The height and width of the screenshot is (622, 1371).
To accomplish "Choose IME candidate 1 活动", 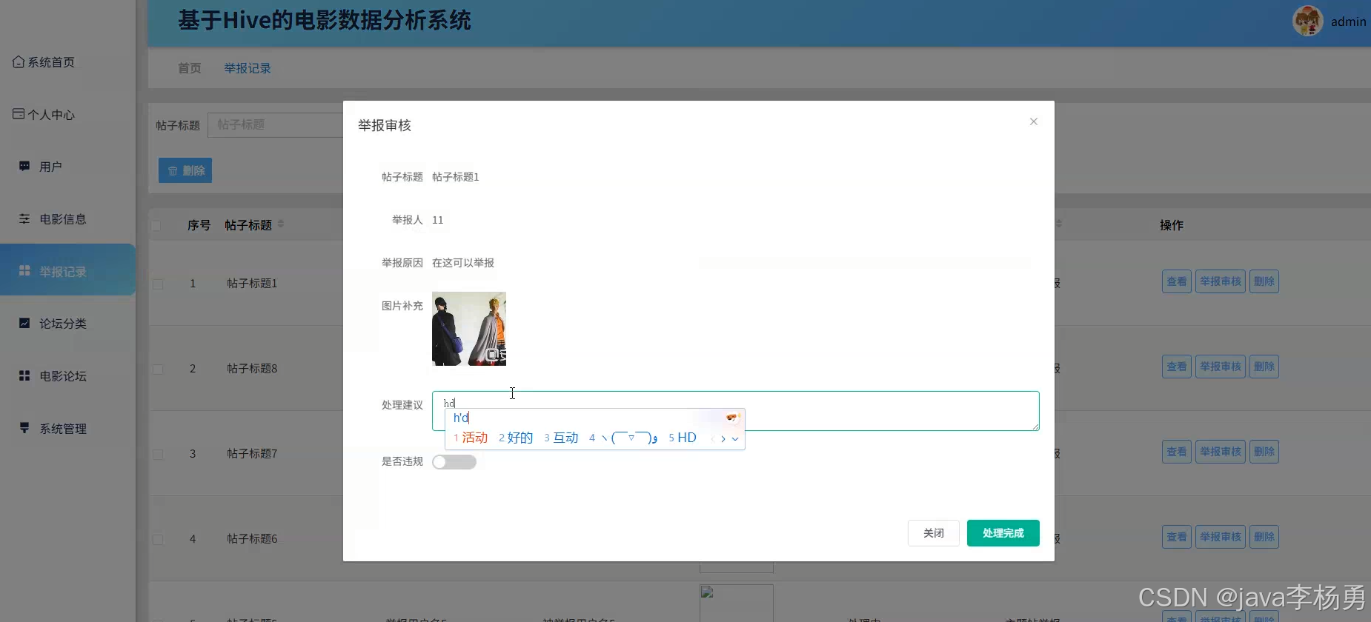I will [471, 438].
